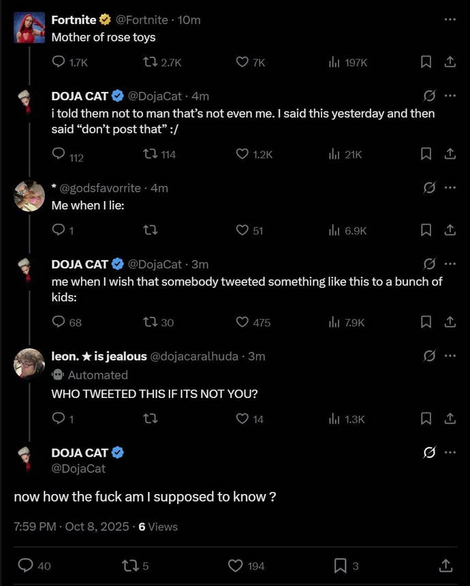Bookmark the final Doja Cat tweet
Image resolution: width=470 pixels, height=586 pixels.
coord(343,566)
